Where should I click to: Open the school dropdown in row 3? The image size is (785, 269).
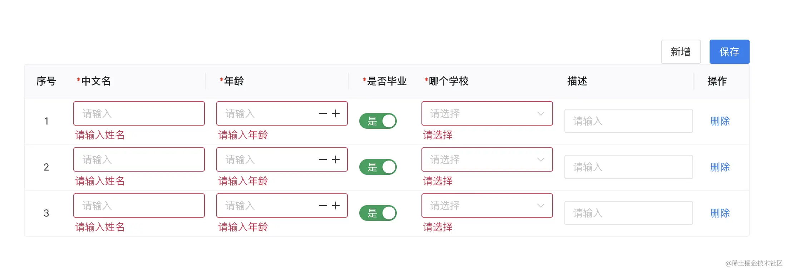click(487, 205)
